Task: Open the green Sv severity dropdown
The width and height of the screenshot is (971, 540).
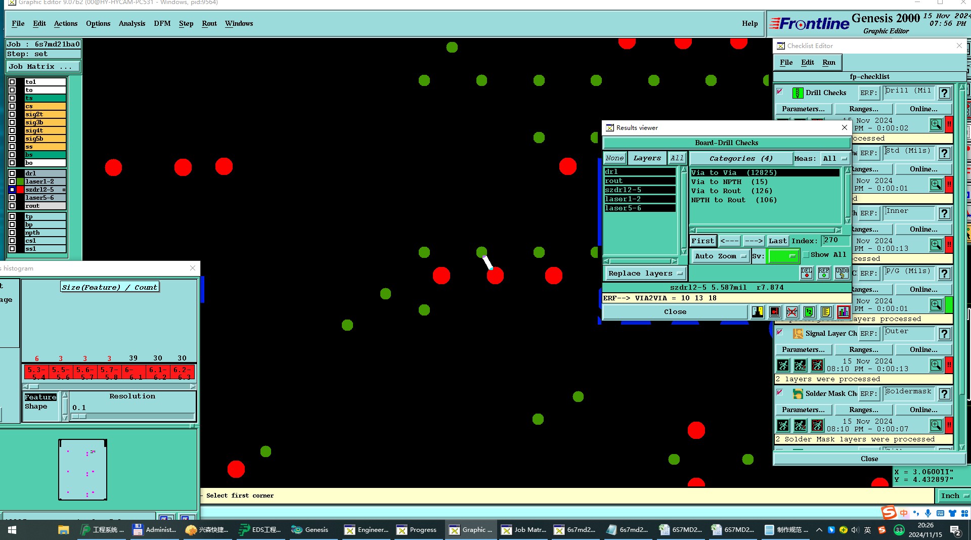Action: [783, 256]
